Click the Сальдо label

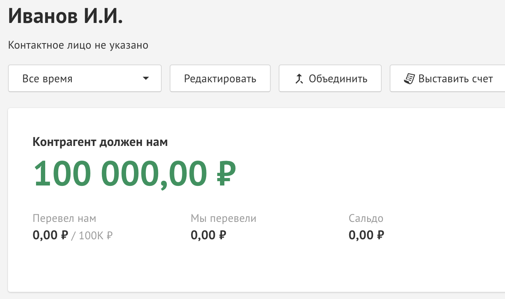(x=366, y=218)
